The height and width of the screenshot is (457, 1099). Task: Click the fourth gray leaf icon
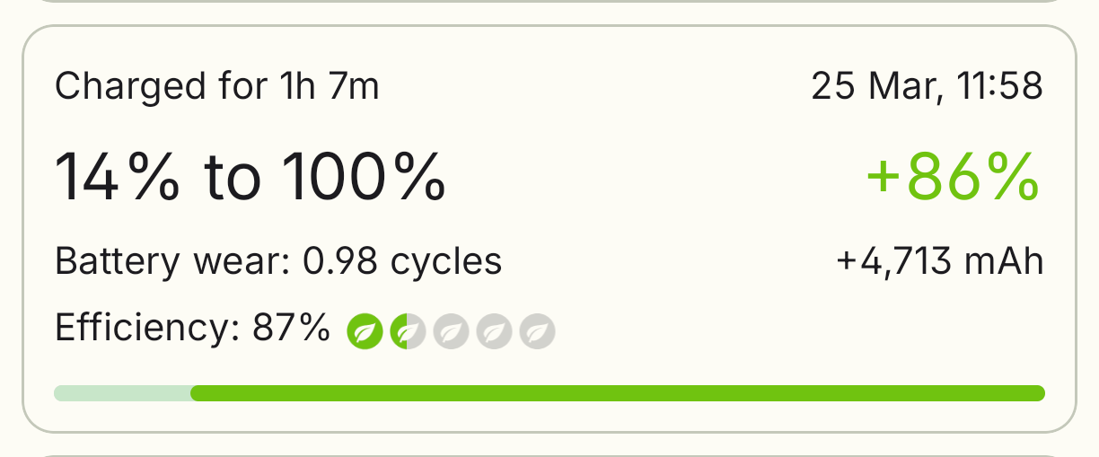494,332
